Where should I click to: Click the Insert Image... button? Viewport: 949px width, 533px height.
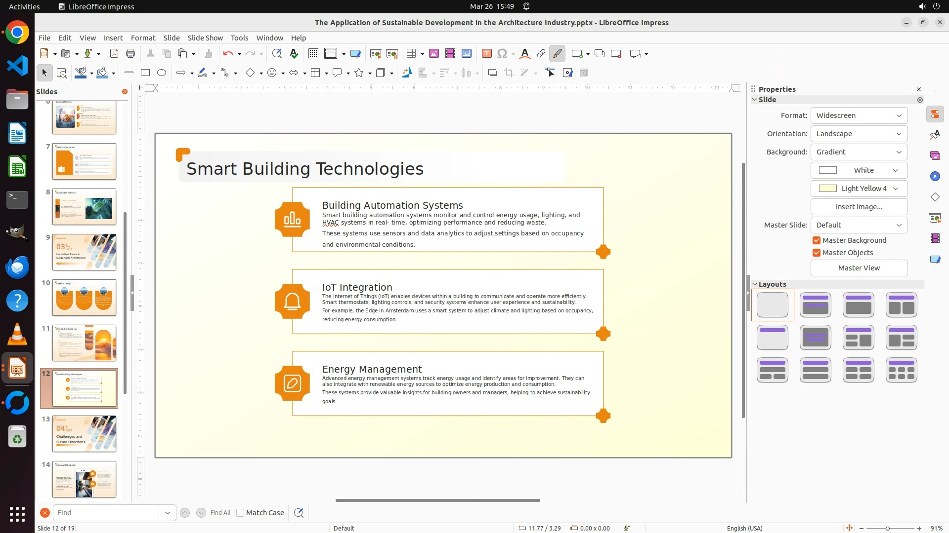pyautogui.click(x=859, y=207)
